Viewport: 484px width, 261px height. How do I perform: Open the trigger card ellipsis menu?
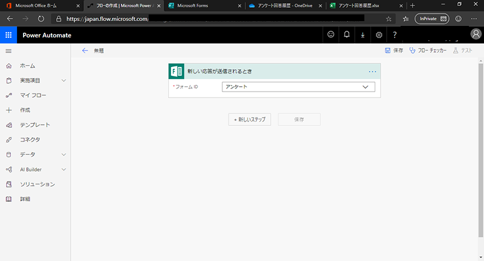[372, 71]
